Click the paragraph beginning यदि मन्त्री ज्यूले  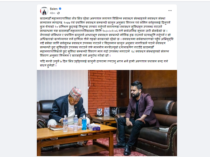(104, 63)
